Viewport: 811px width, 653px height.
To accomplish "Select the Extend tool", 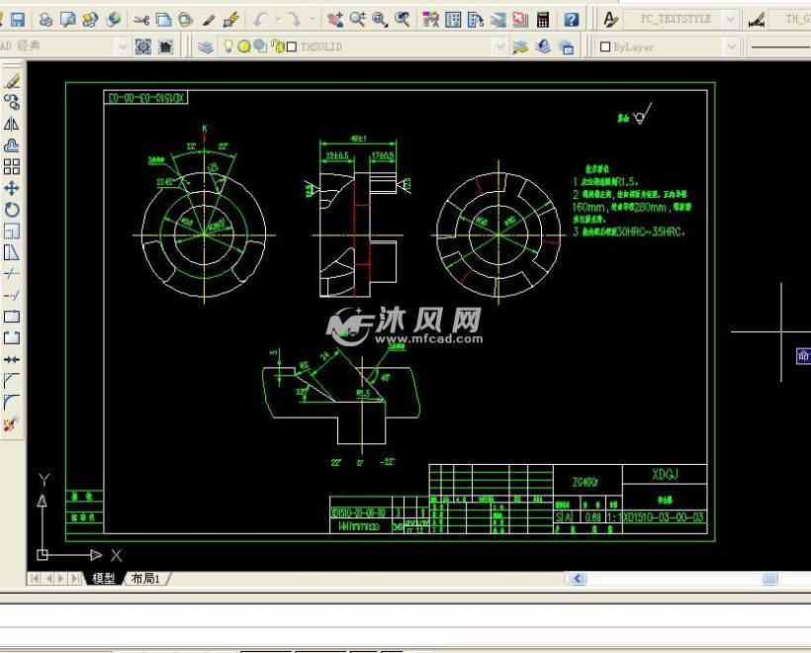I will [x=12, y=296].
